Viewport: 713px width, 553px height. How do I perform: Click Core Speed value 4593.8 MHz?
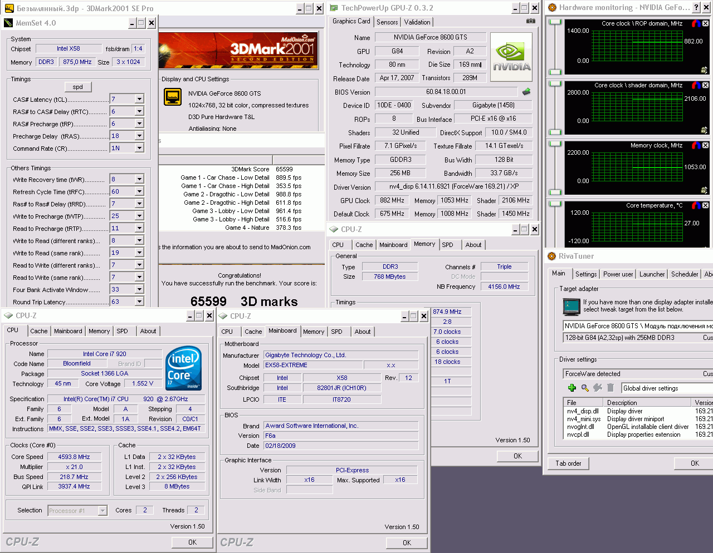point(74,457)
